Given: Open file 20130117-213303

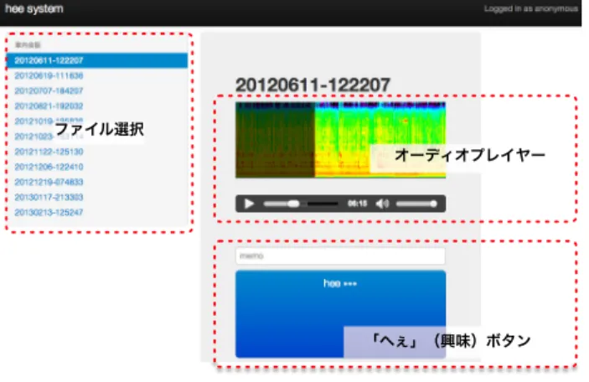Looking at the screenshot, I should 49,197.
